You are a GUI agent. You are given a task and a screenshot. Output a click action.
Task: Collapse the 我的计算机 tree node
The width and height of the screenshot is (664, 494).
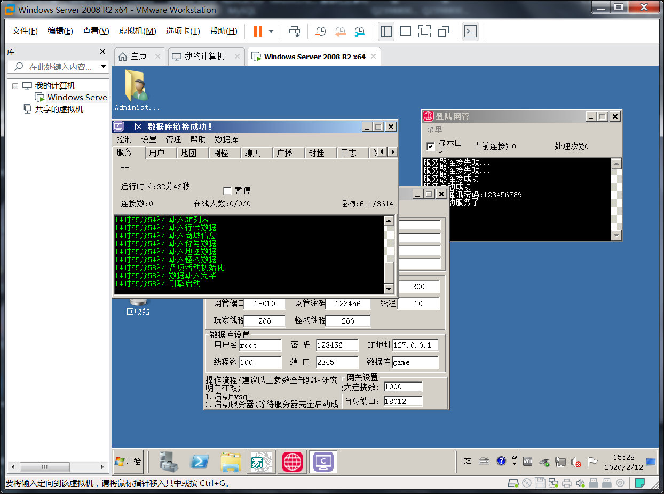coord(15,86)
